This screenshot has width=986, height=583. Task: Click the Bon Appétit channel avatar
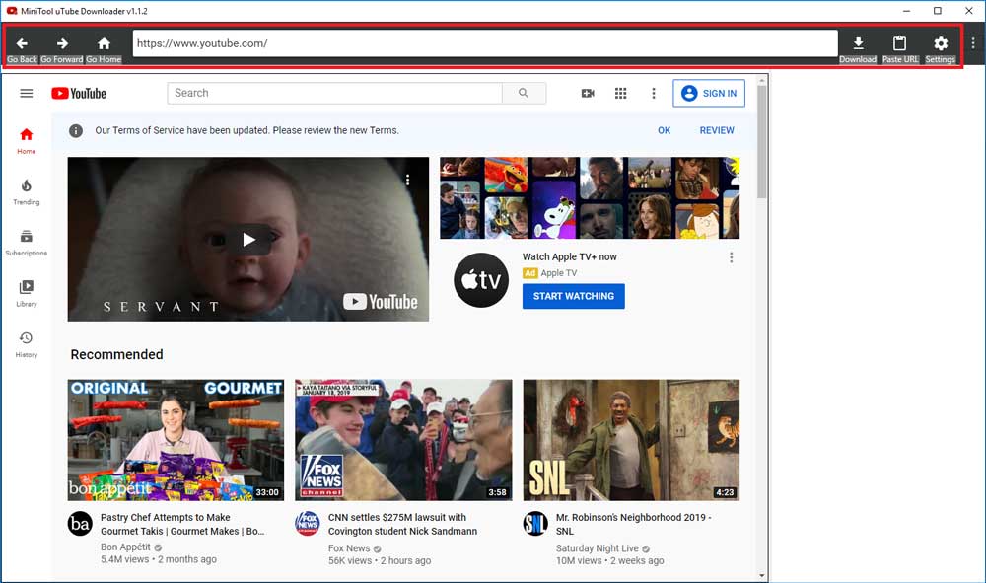coord(80,523)
